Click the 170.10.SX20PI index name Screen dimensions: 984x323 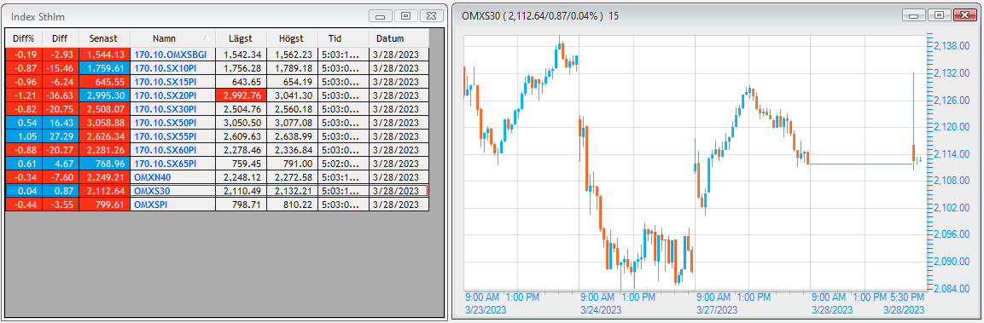(x=165, y=95)
